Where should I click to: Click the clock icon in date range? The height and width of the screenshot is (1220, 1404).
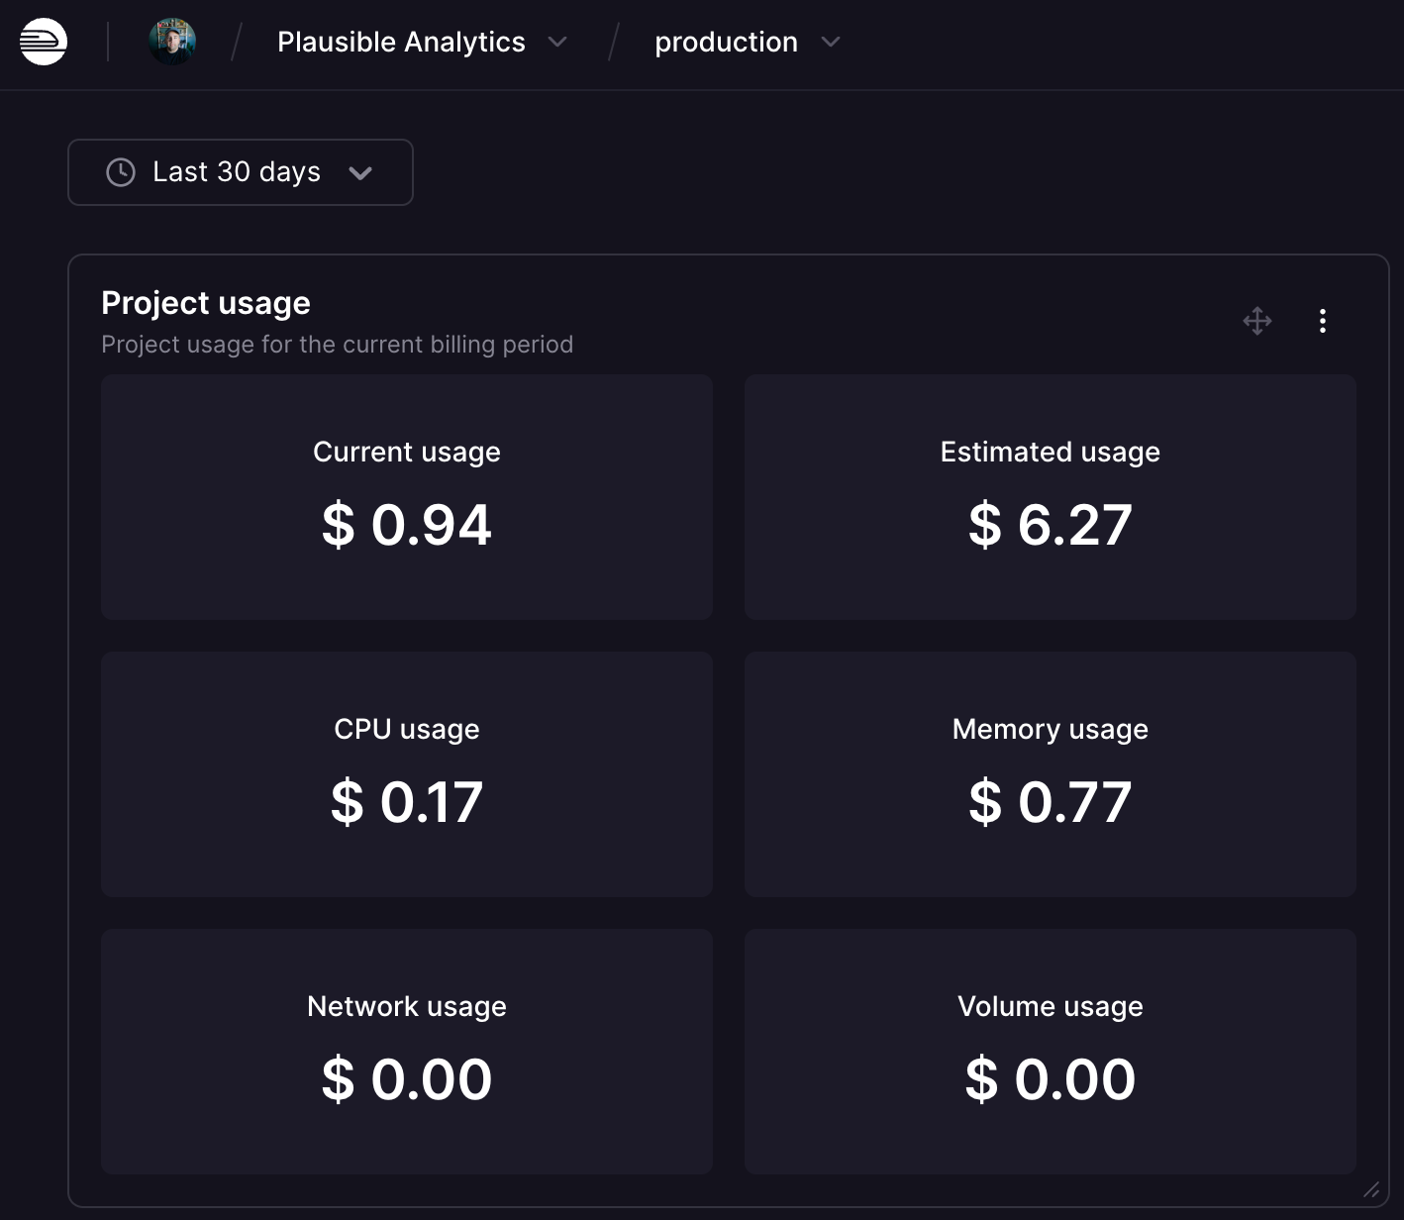click(121, 172)
